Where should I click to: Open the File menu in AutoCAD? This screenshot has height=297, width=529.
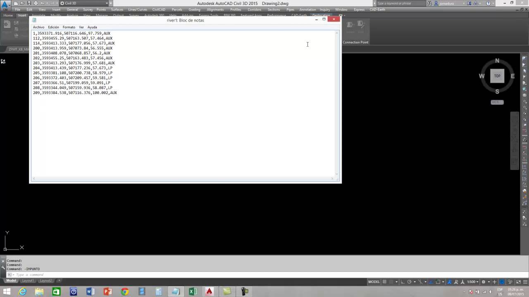pyautogui.click(x=18, y=9)
